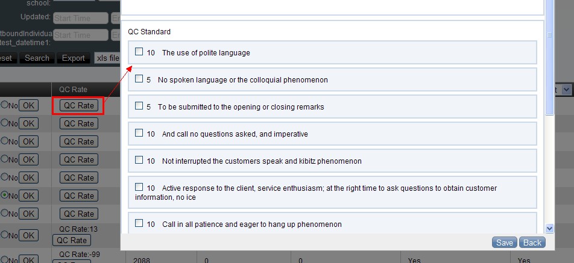The width and height of the screenshot is (574, 263).
Task: Click the QC Standard list scroll-down arrow
Action: point(549,228)
